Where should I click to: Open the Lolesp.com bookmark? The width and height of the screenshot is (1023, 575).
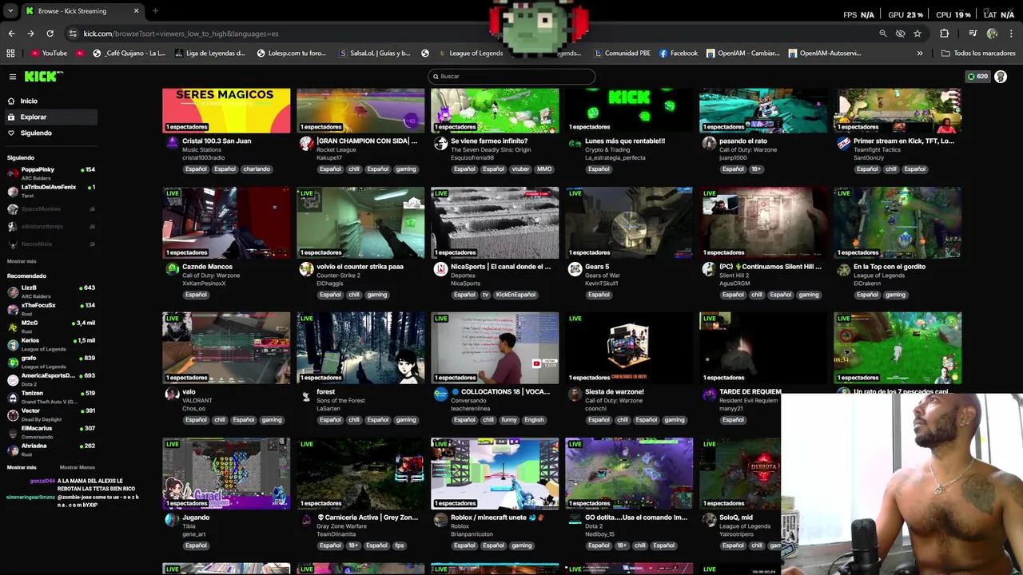point(292,54)
